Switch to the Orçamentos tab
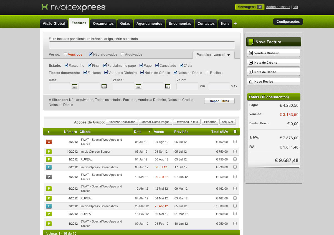The height and width of the screenshot is (235, 334). point(103,24)
